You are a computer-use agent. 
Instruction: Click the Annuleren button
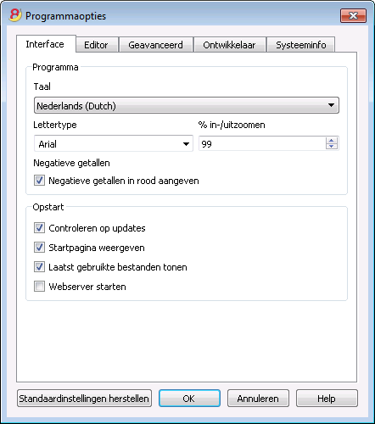point(258,399)
